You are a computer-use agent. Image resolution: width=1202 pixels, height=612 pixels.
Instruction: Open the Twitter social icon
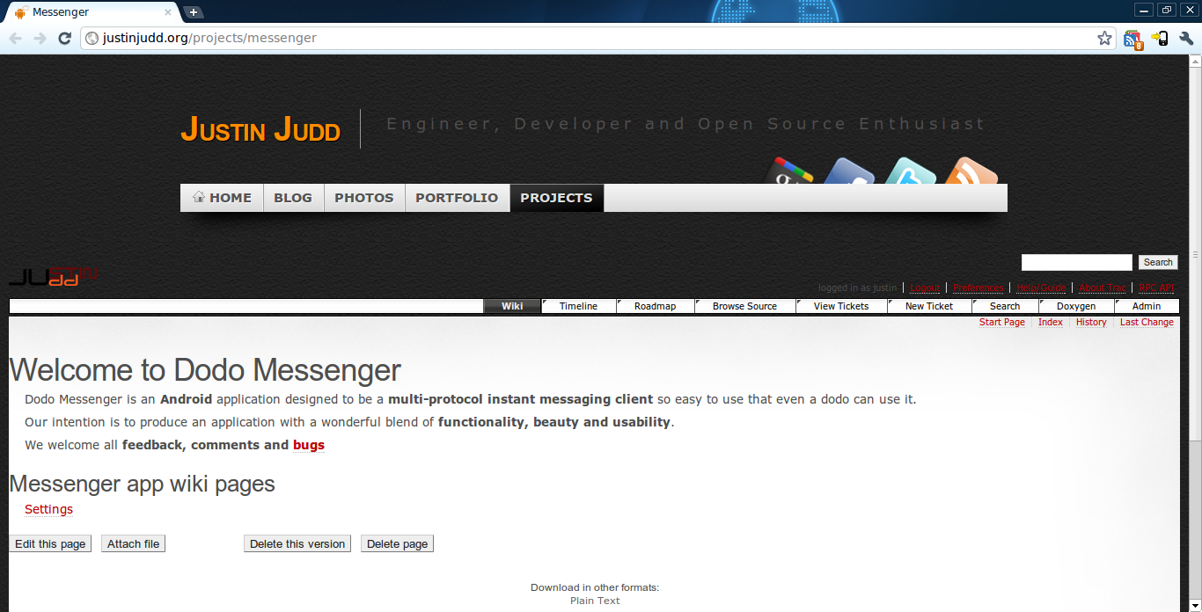click(910, 172)
